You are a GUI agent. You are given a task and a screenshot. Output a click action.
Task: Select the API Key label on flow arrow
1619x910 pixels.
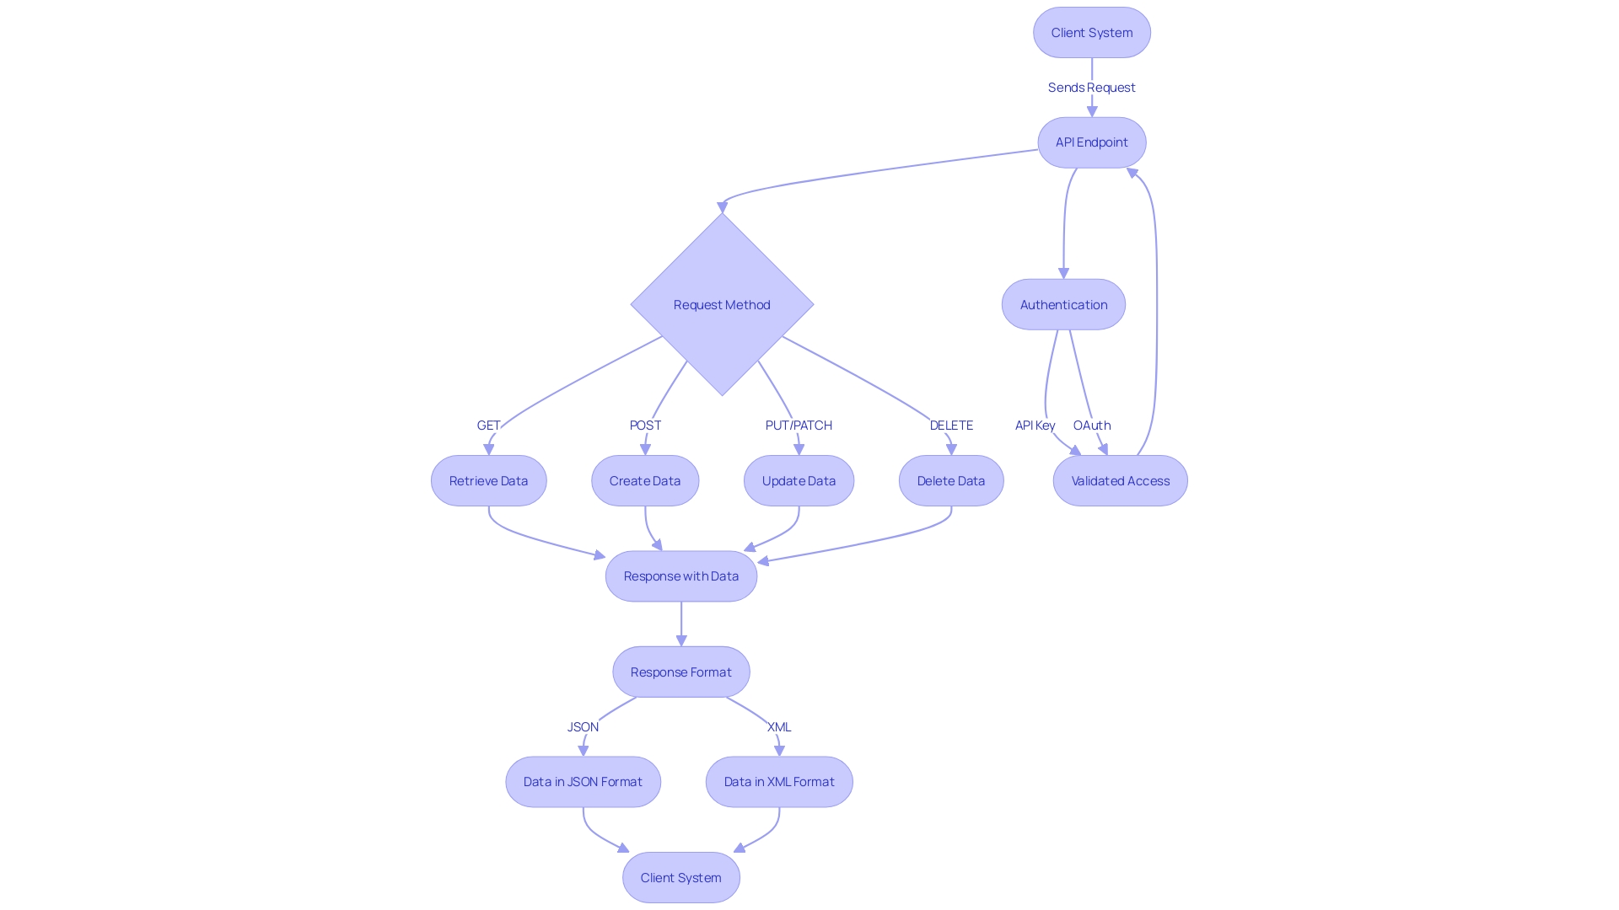click(1034, 425)
